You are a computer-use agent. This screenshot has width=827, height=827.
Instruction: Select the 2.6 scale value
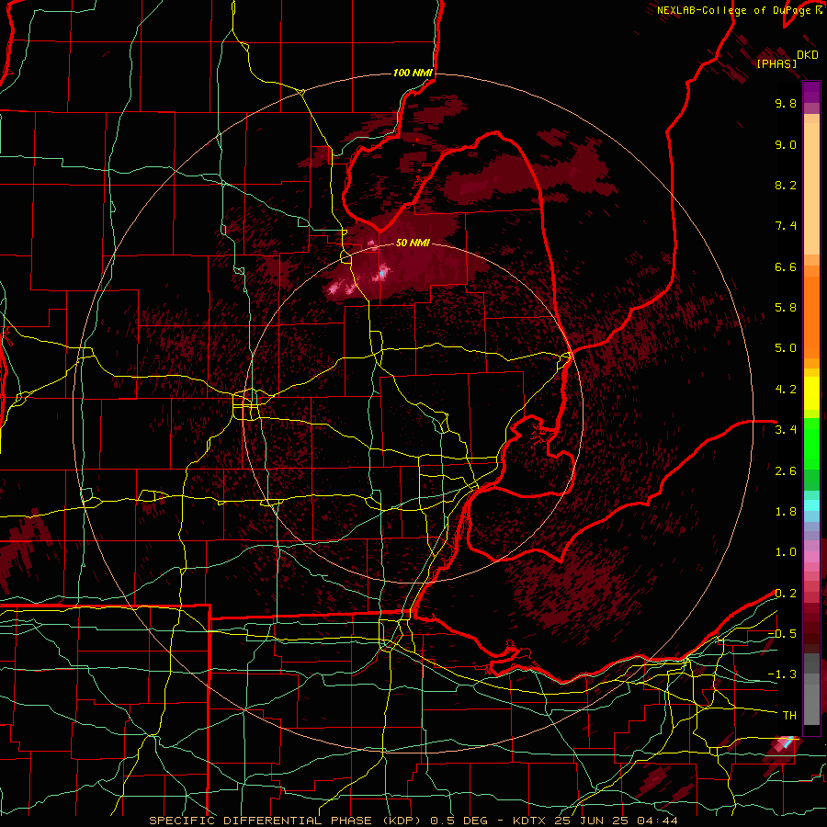click(786, 471)
